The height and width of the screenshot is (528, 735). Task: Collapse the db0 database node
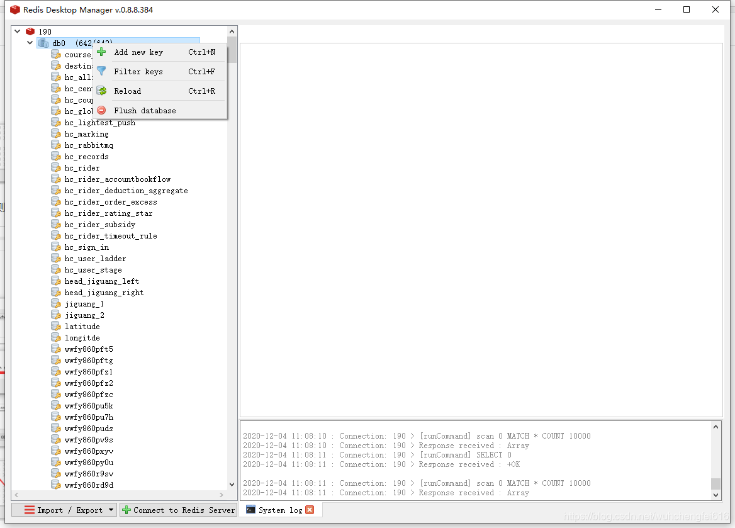30,43
